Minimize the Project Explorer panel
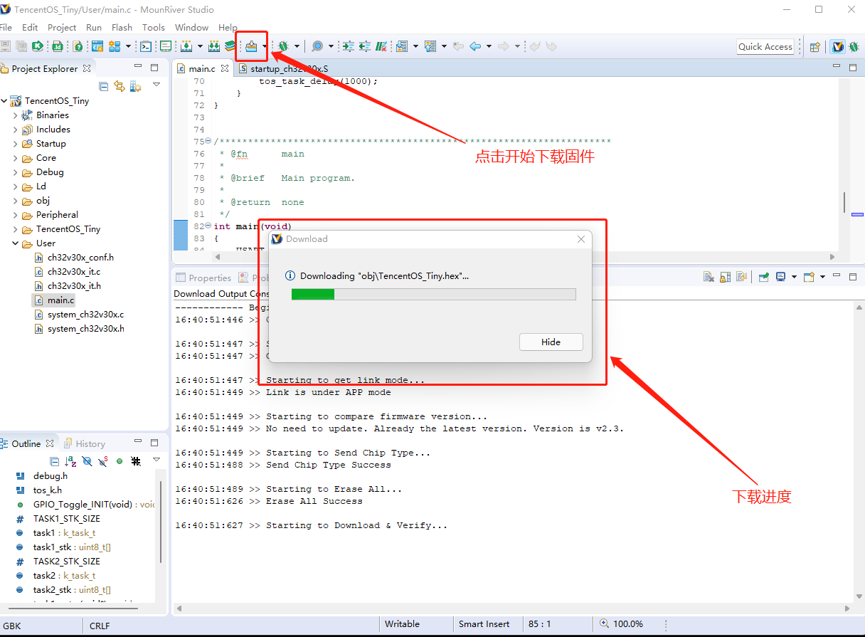This screenshot has height=637, width=865. (138, 68)
